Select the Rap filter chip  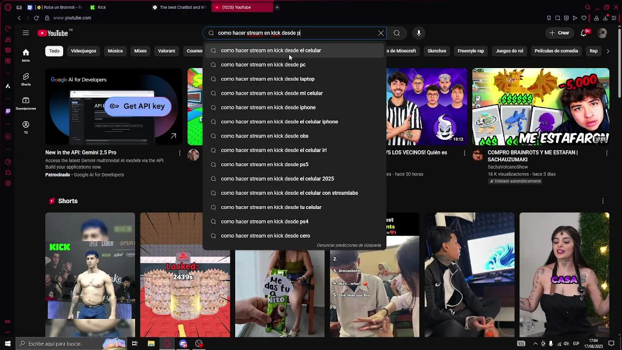coord(593,51)
